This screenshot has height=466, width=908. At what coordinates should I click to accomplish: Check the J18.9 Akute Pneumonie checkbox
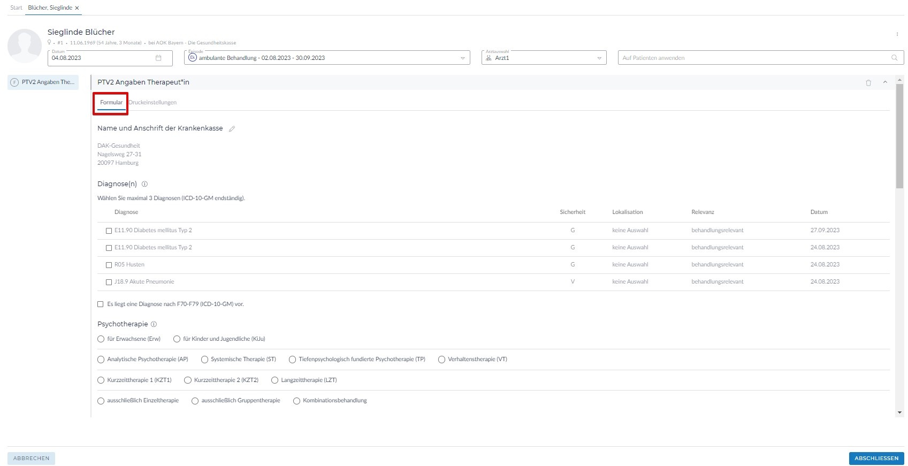pos(109,282)
